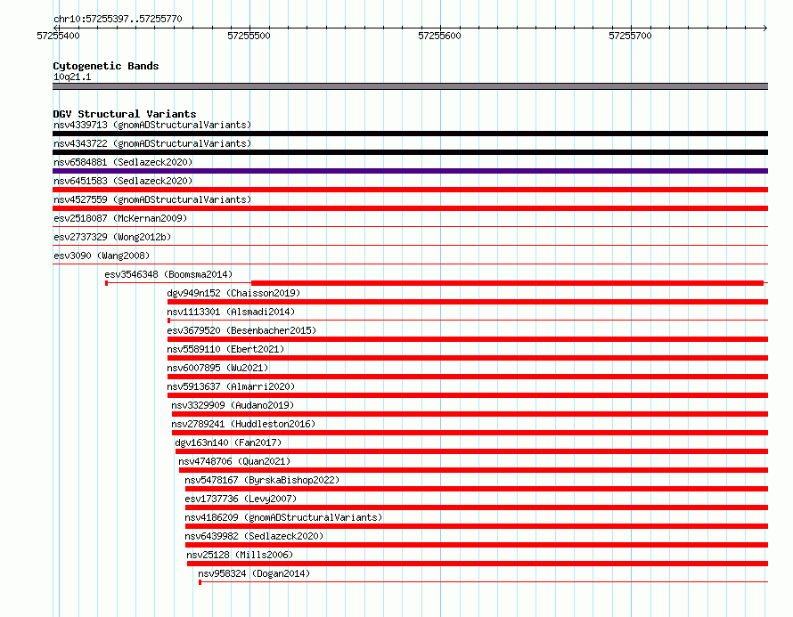
Task: Click the red bar of nsv6451583
Action: click(x=410, y=190)
